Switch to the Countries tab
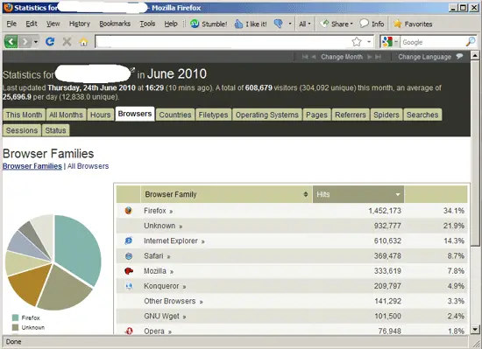 tap(175, 115)
